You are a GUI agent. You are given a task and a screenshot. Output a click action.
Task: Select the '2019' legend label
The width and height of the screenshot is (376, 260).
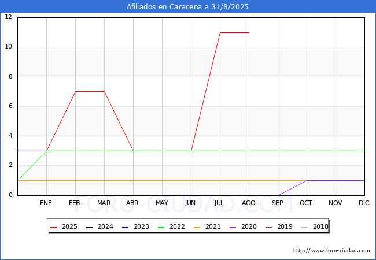point(285,226)
